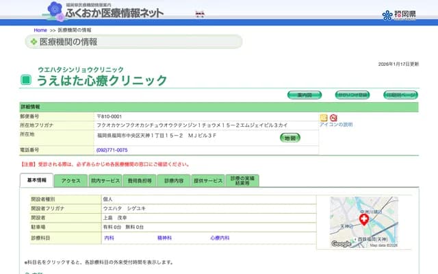This screenshot has width=438, height=274.
Task: Open the アイコンの説明 link
Action: (336, 125)
